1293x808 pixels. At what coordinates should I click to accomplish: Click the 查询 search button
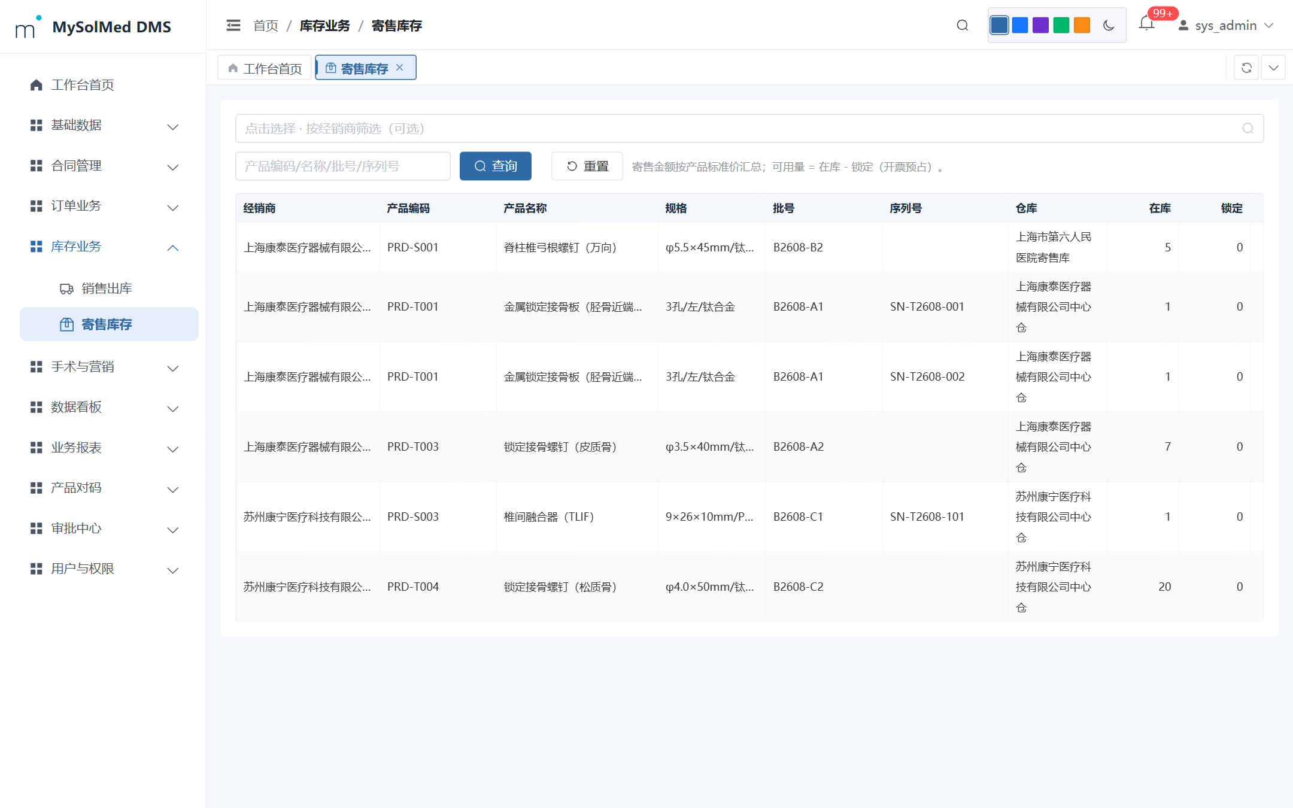coord(496,166)
